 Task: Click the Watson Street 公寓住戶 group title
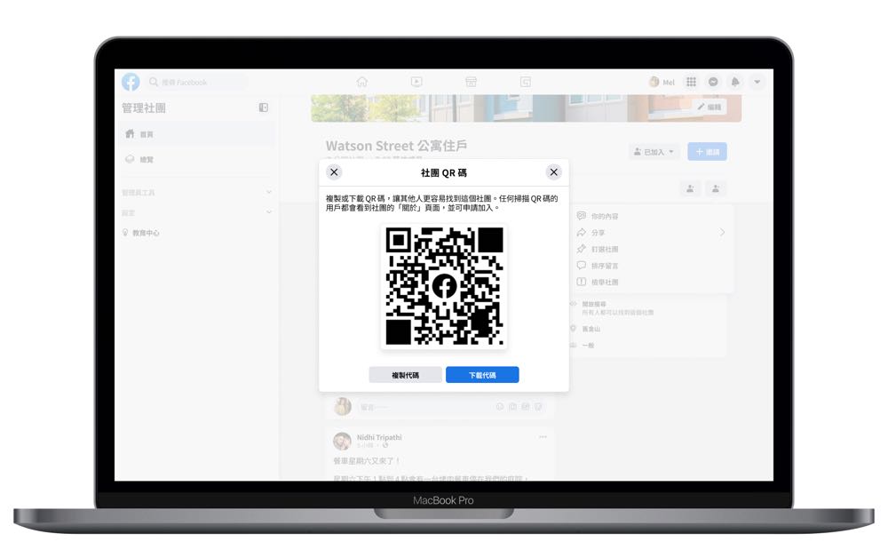(x=396, y=146)
